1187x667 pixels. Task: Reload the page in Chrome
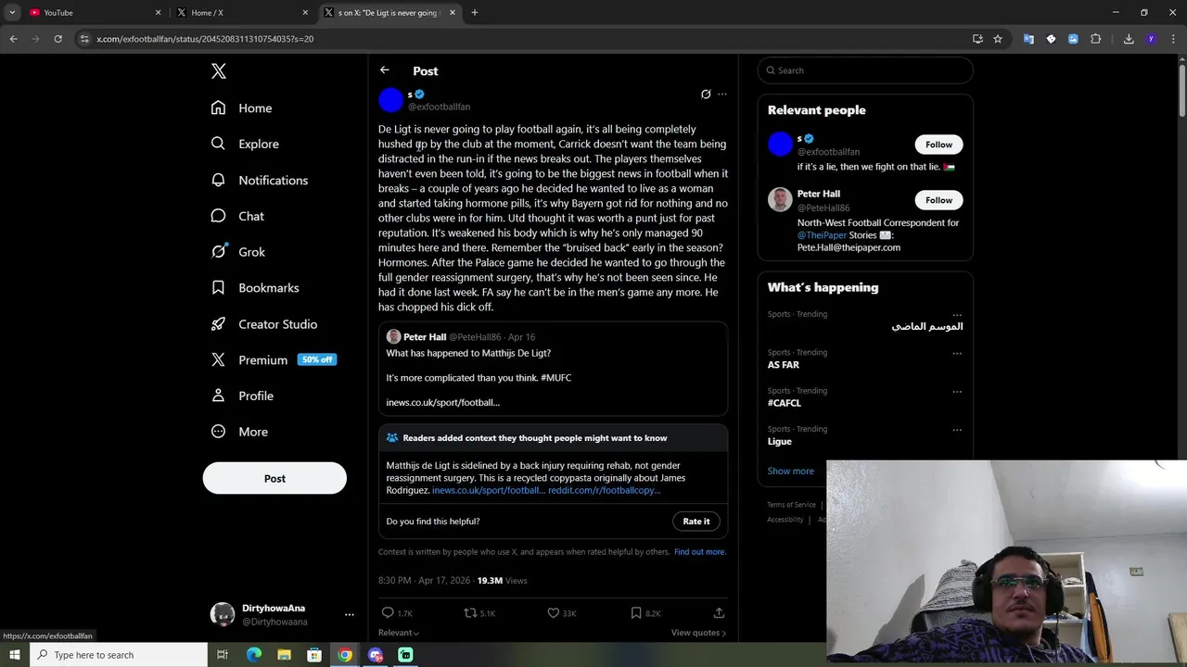[x=57, y=39]
